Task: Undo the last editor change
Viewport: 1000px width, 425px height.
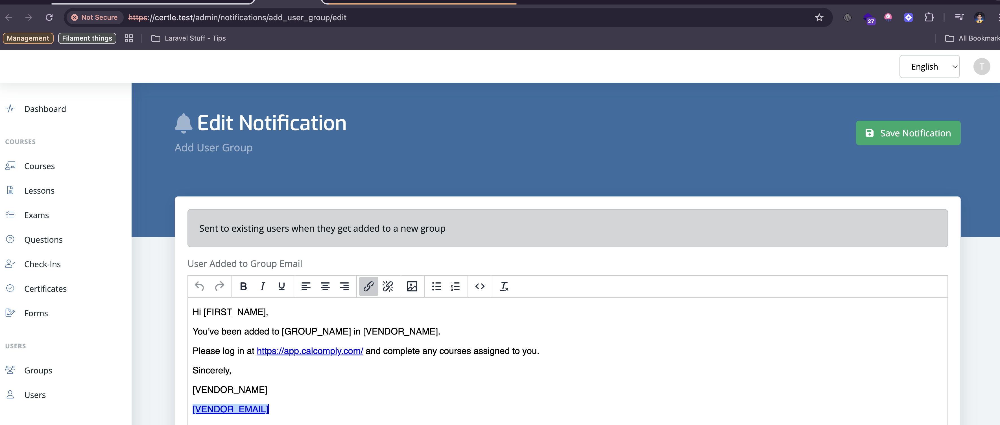Action: coord(200,286)
